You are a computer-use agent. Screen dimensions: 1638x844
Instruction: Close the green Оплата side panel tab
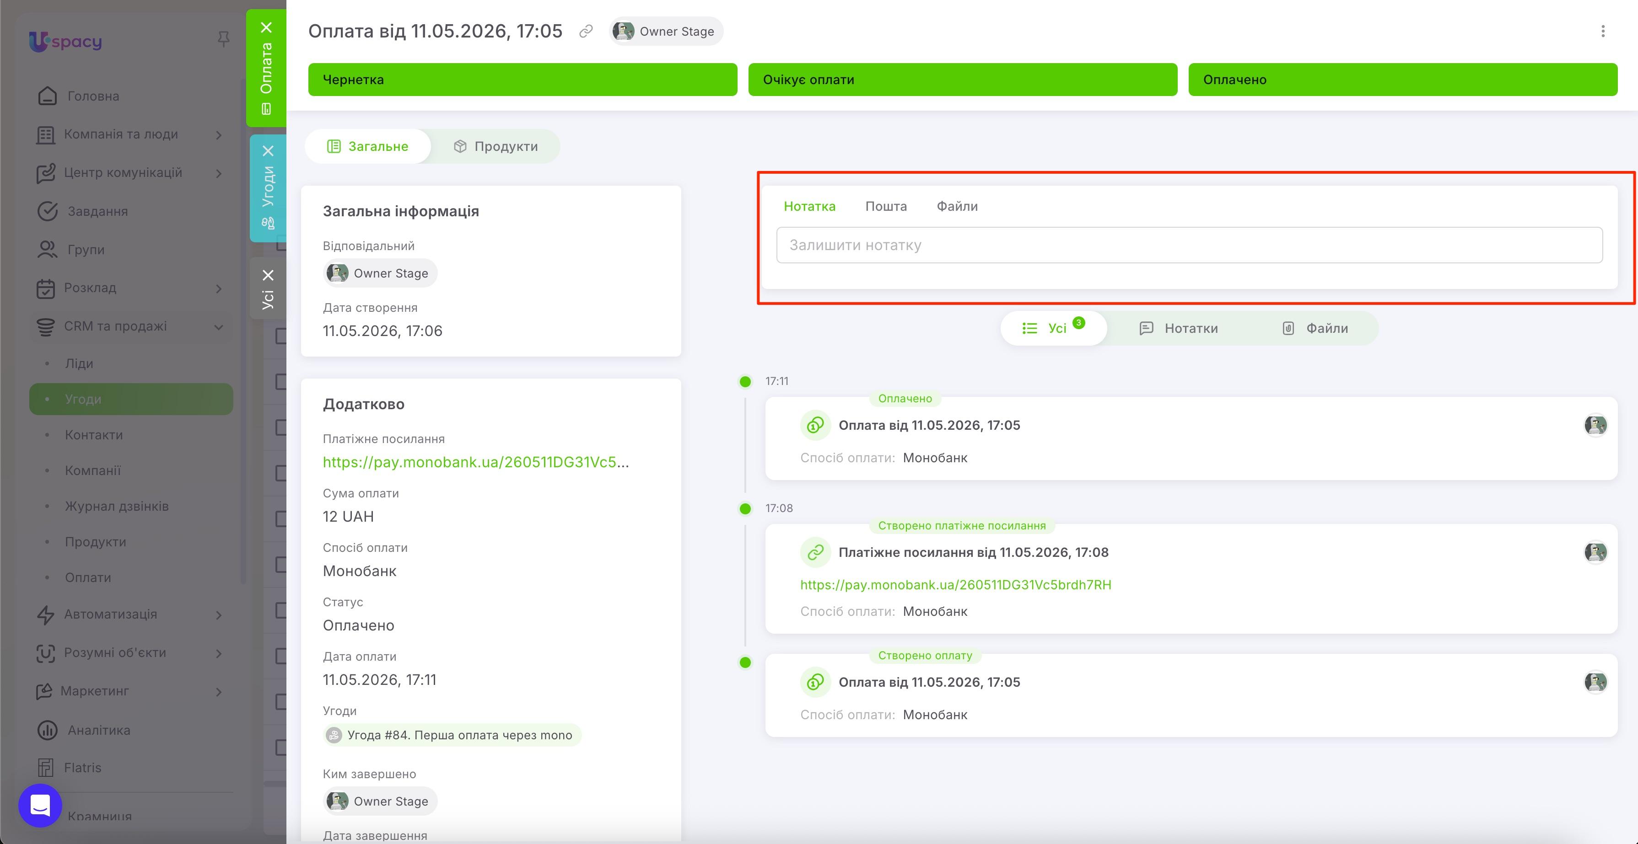(266, 27)
